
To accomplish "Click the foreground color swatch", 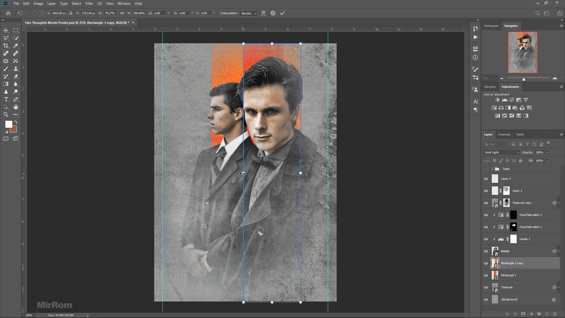I will point(8,124).
